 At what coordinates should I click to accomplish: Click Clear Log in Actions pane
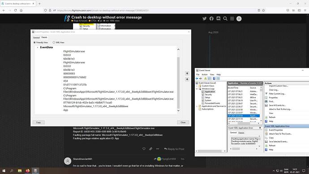[274, 90]
